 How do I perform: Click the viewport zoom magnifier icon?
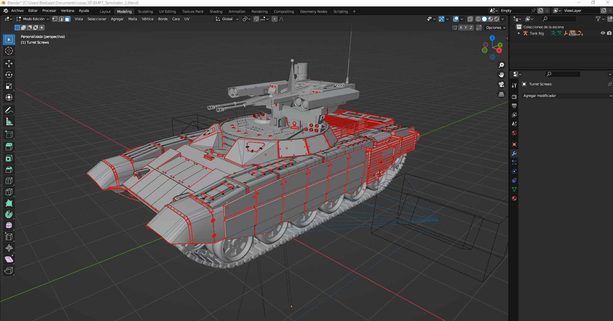pos(501,65)
